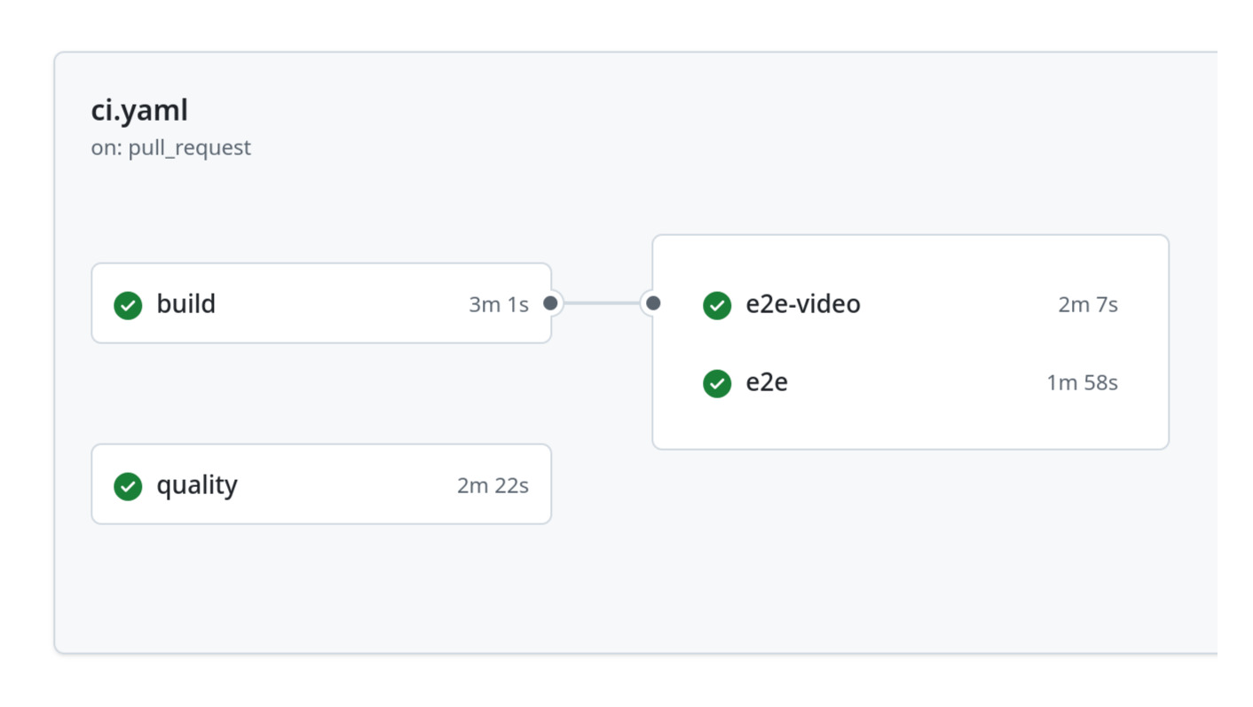Click the connector dot before the e2e group
The width and height of the screenshot is (1253, 707).
(654, 304)
